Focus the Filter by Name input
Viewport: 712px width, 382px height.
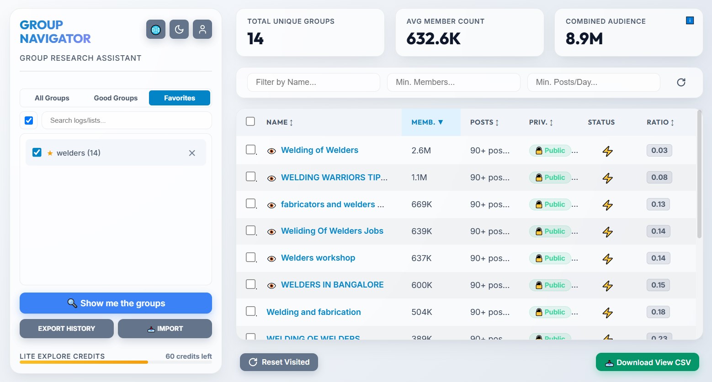tap(313, 82)
